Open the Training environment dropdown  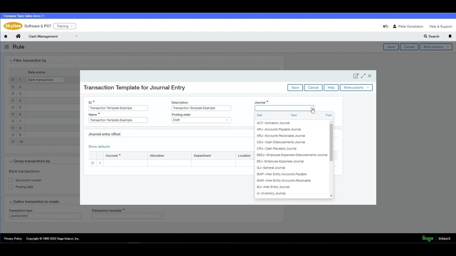pyautogui.click(x=64, y=26)
